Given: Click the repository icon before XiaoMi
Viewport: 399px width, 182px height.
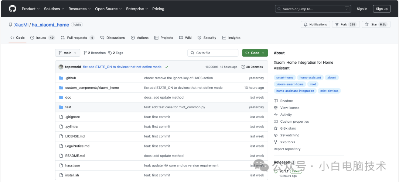Looking at the screenshot, I should coord(10,25).
